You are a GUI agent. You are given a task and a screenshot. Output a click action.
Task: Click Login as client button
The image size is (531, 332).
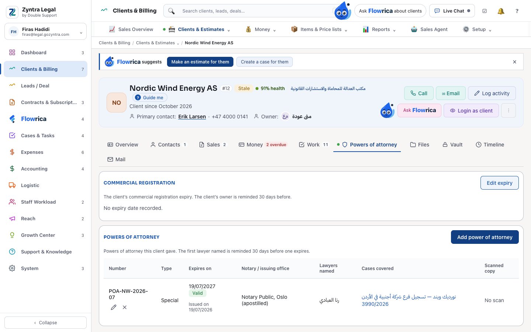coord(471,110)
